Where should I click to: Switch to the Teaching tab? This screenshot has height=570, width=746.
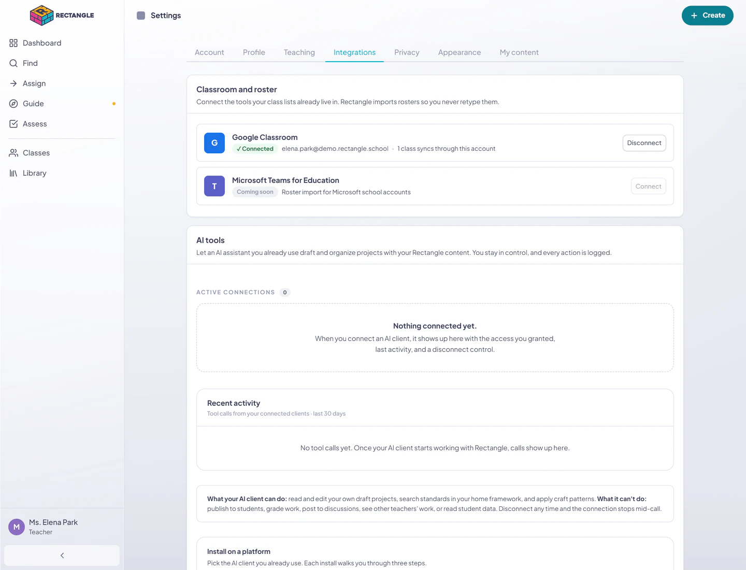pos(299,52)
